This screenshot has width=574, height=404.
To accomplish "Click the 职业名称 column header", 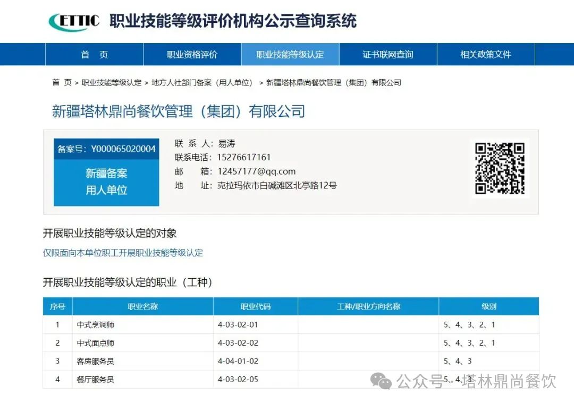I will (x=143, y=306).
